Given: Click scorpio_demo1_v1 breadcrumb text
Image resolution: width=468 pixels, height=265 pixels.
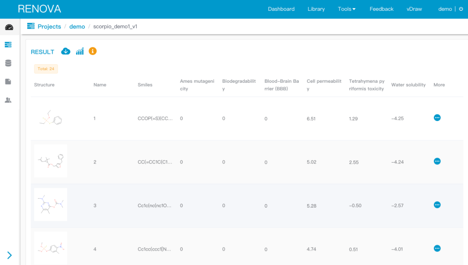Looking at the screenshot, I should [115, 27].
